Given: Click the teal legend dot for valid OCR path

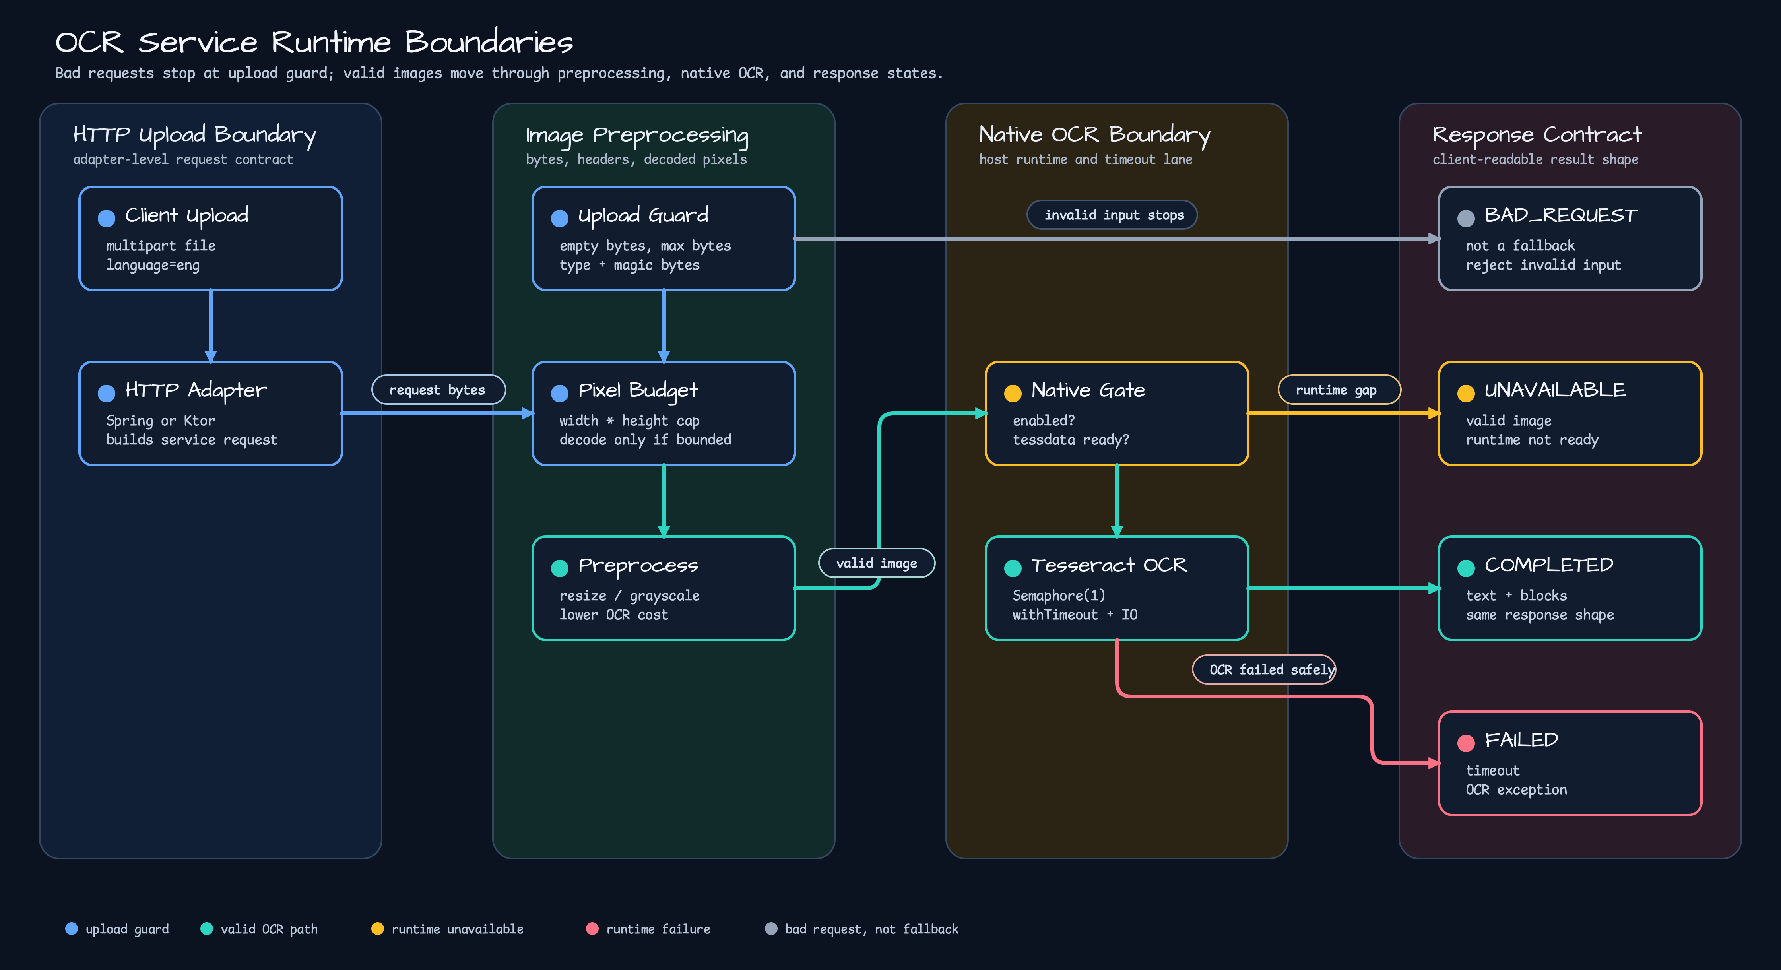Looking at the screenshot, I should 206,929.
